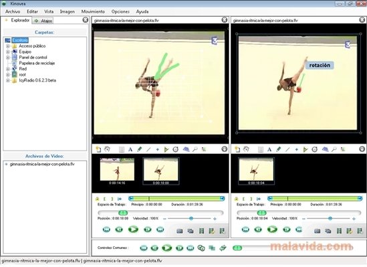Play the left video
Screen dimensions: 367x267
[133, 230]
